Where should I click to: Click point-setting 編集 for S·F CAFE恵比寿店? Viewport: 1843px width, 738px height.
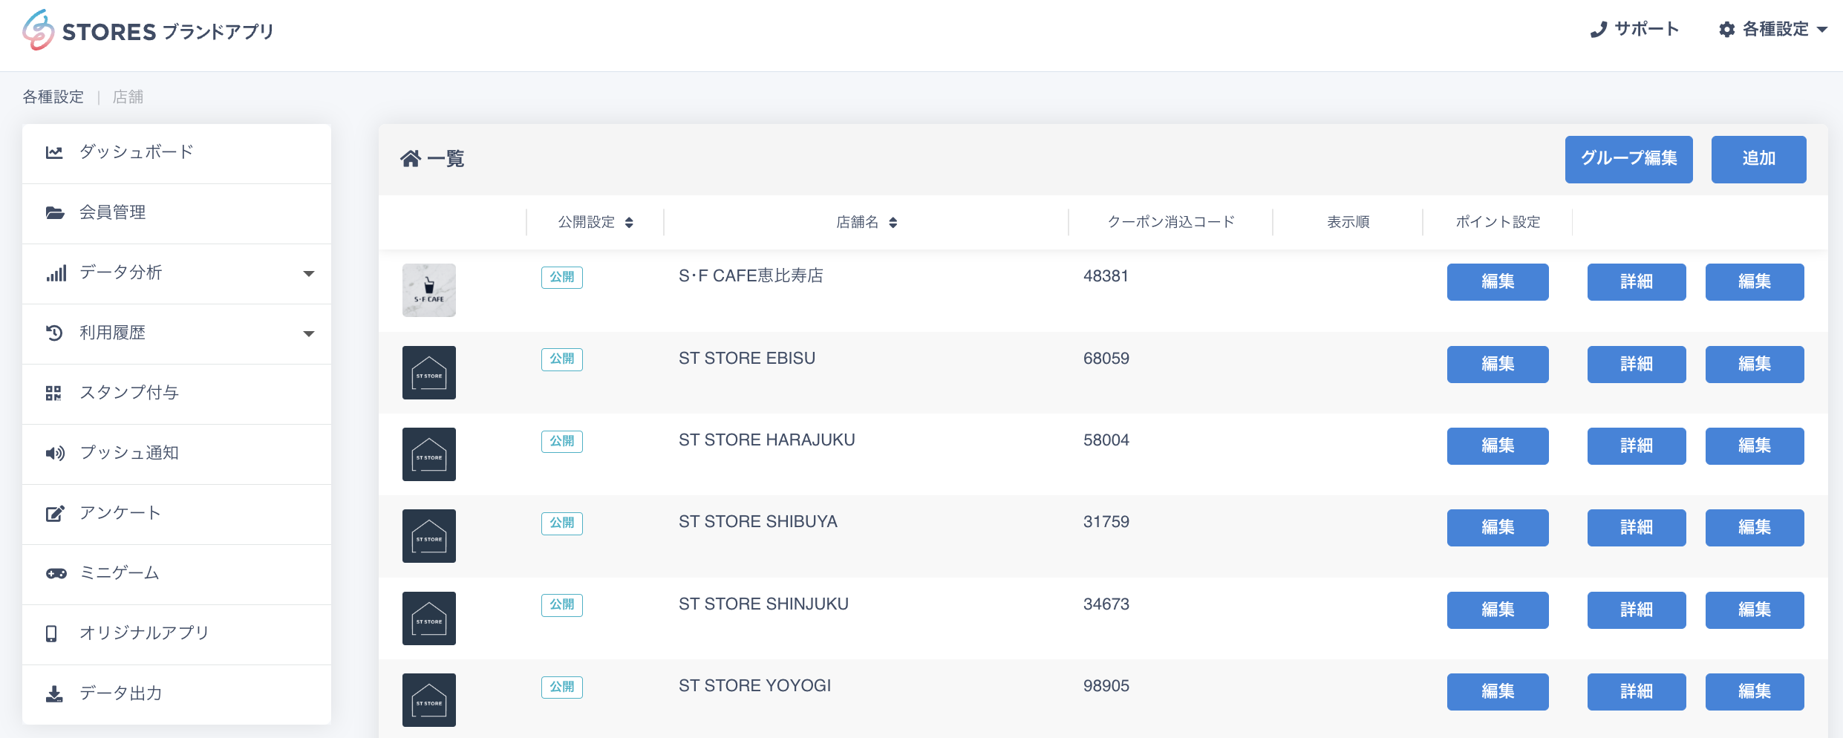[x=1498, y=282]
